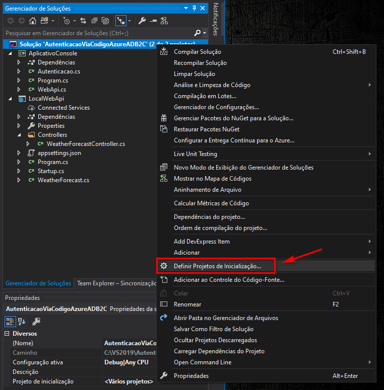Click the Property Pages wrench icon
Viewport: 384px width, 390px height.
point(36,321)
